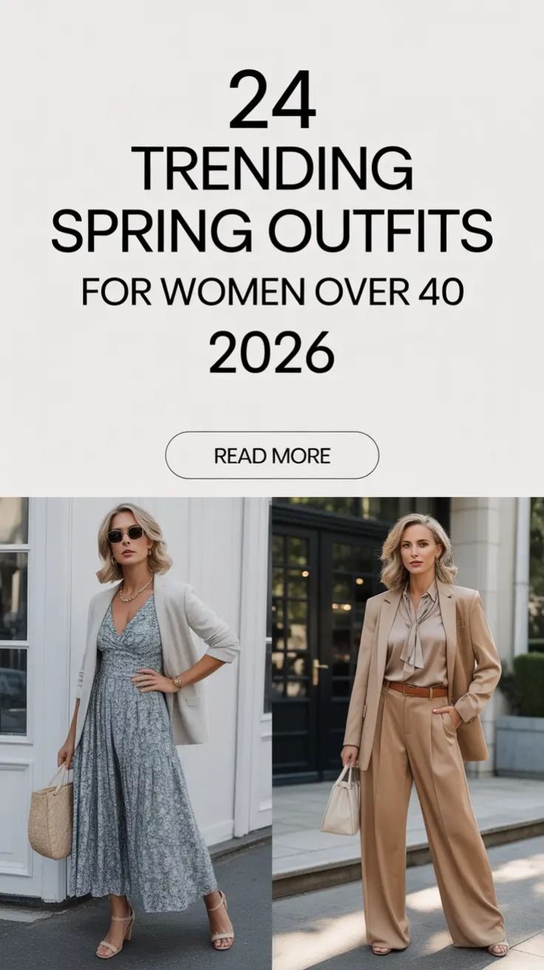Click the sunglasses on the left woman
The width and height of the screenshot is (544, 970).
click(126, 534)
